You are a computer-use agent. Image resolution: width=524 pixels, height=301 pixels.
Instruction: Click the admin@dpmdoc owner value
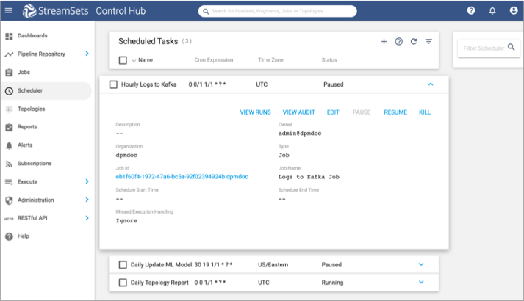pyautogui.click(x=300, y=134)
